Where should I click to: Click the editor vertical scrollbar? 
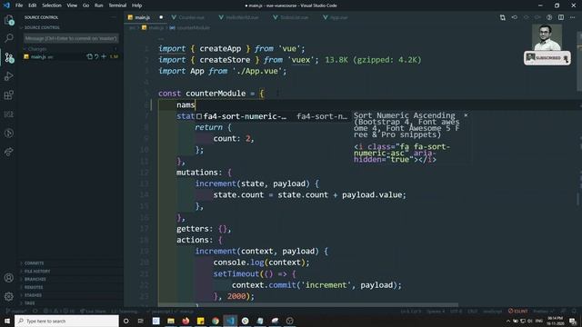[x=579, y=62]
